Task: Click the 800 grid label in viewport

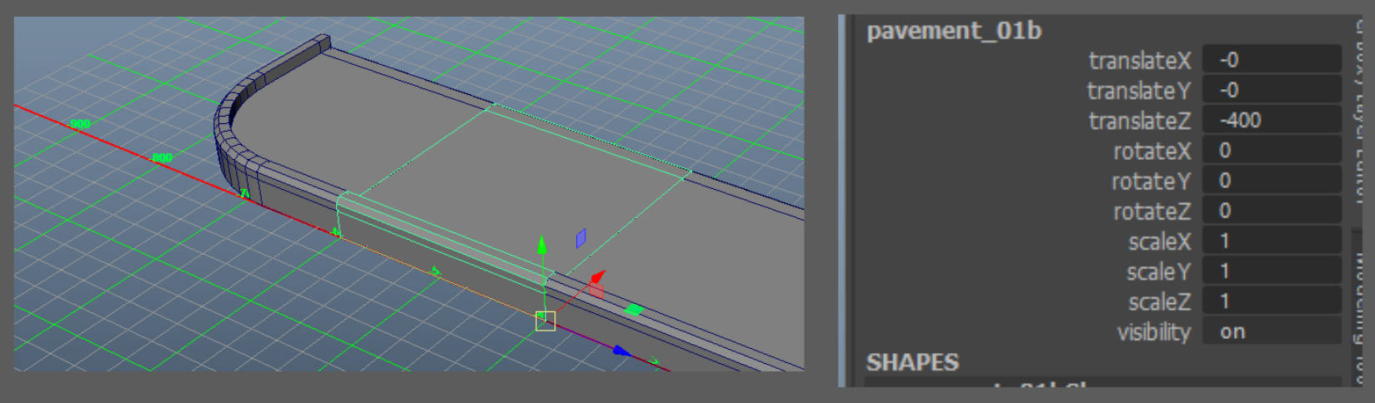Action: [x=162, y=157]
